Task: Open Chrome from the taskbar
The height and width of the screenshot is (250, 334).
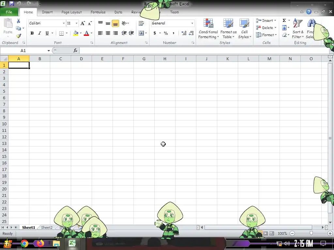Action: tap(24, 243)
